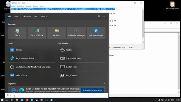This screenshot has height=102, width=181.
Task: Click the search input field
Action: click(57, 95)
